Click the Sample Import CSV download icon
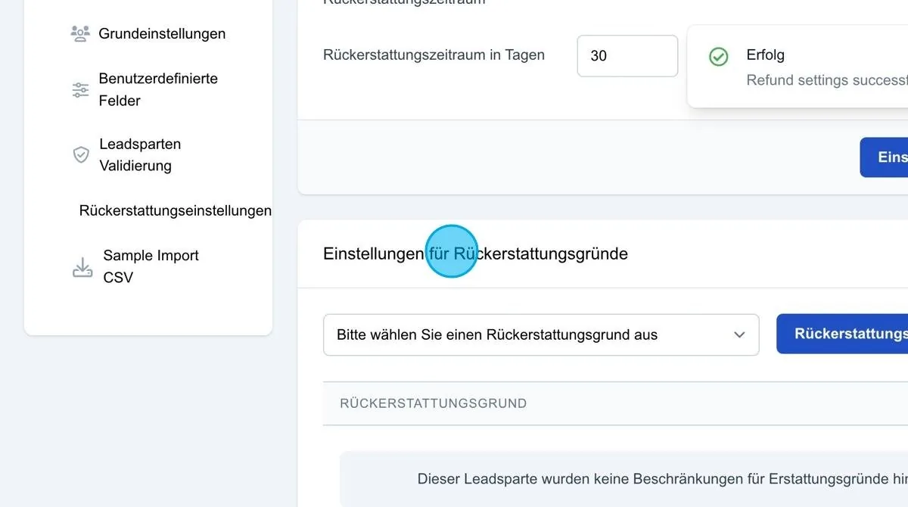Viewport: 908px width, 507px height. (x=82, y=267)
